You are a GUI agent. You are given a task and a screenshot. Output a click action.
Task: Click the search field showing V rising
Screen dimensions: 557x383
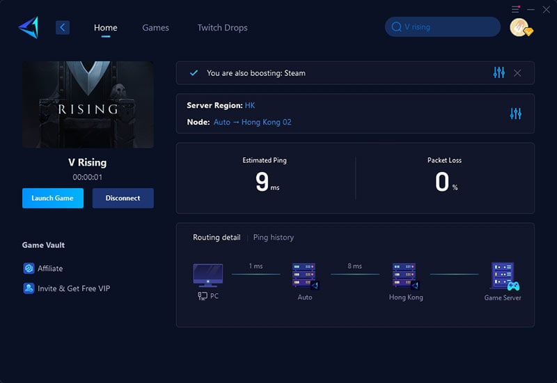point(443,26)
